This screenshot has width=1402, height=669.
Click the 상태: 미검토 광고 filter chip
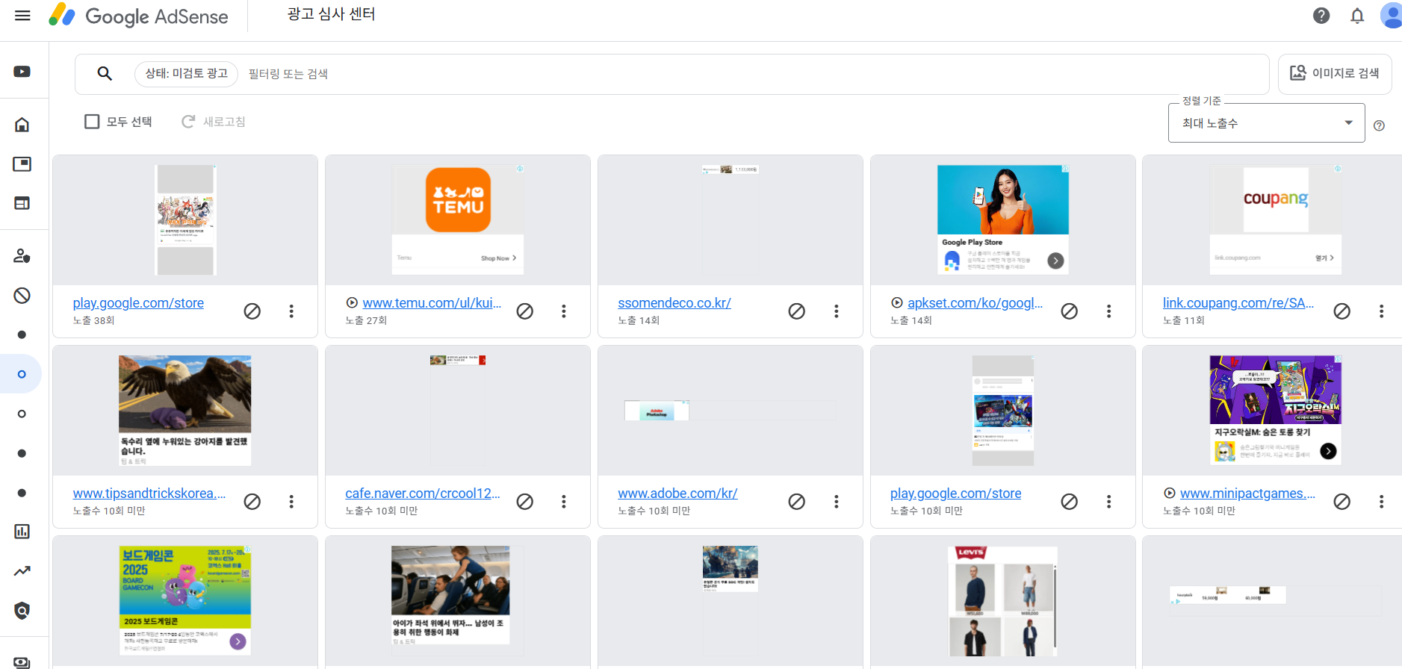[186, 73]
